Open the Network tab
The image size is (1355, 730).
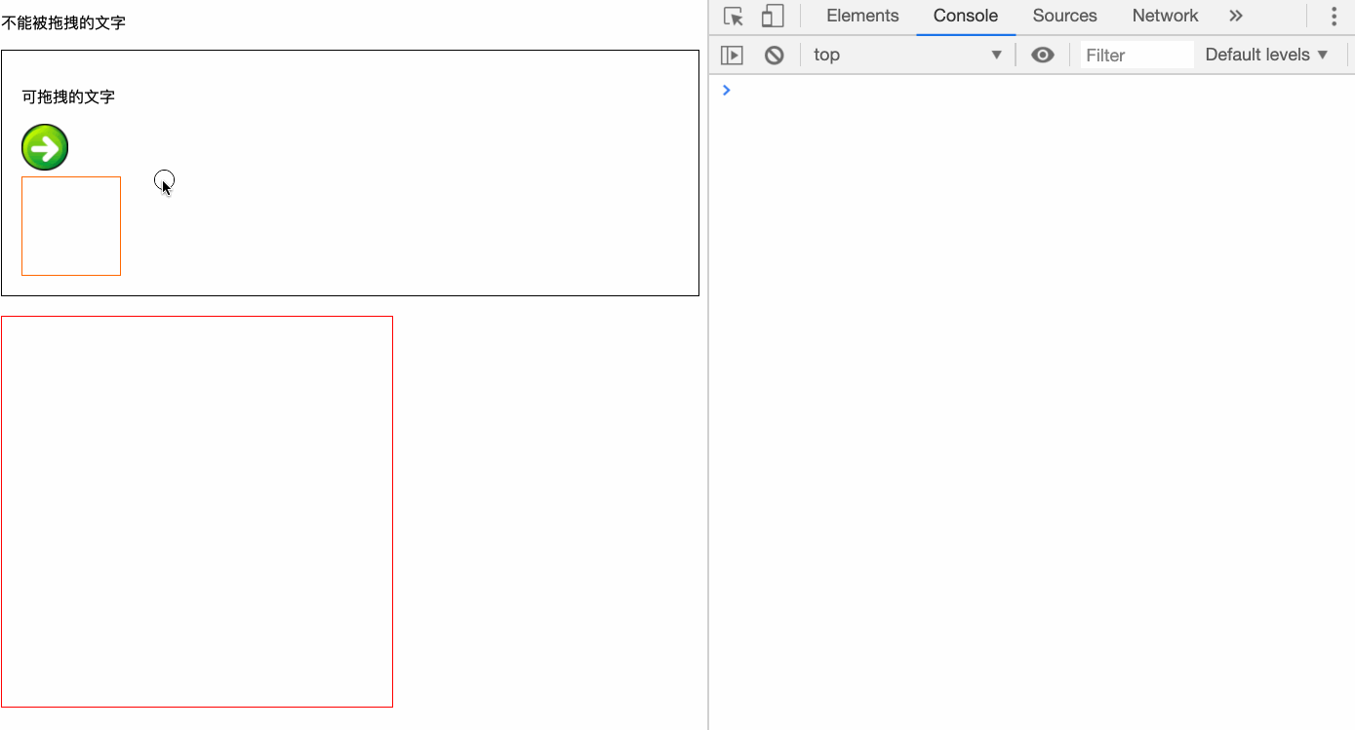(x=1165, y=16)
